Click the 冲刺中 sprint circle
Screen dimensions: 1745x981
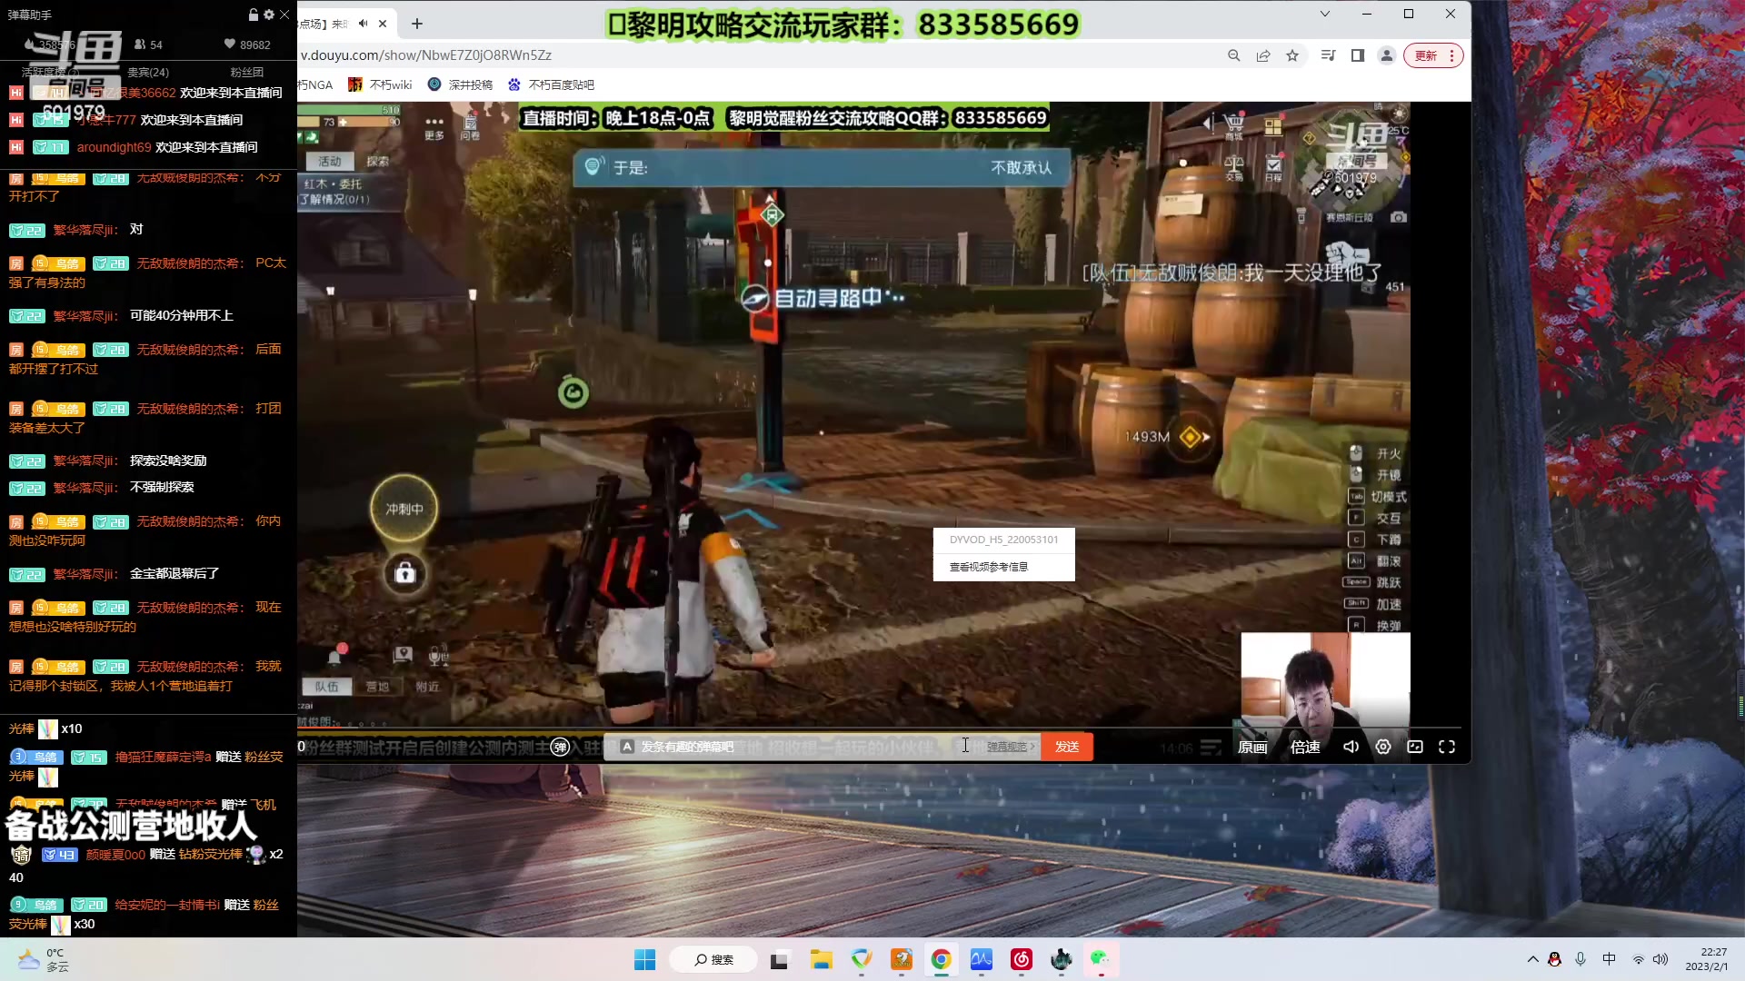point(404,509)
